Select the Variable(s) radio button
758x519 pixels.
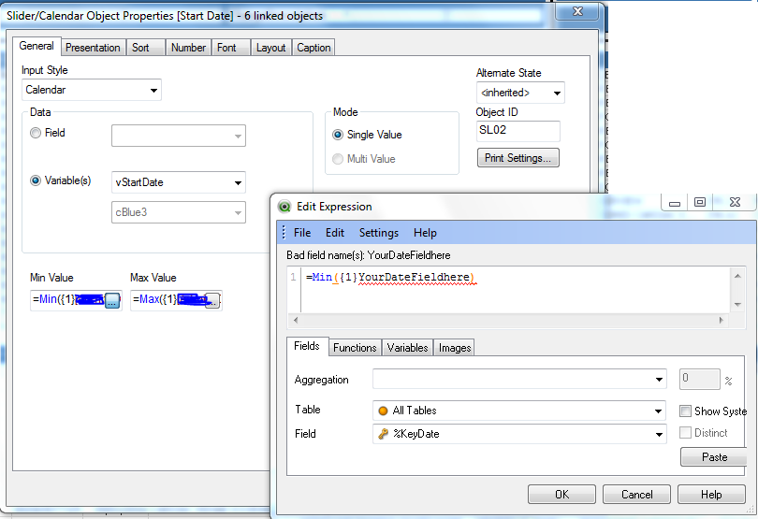click(x=36, y=180)
